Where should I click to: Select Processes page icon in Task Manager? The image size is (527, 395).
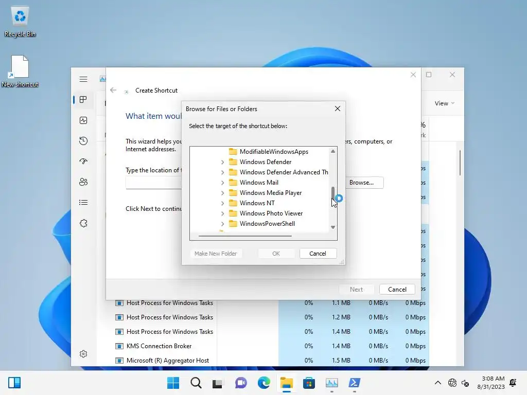tap(83, 100)
